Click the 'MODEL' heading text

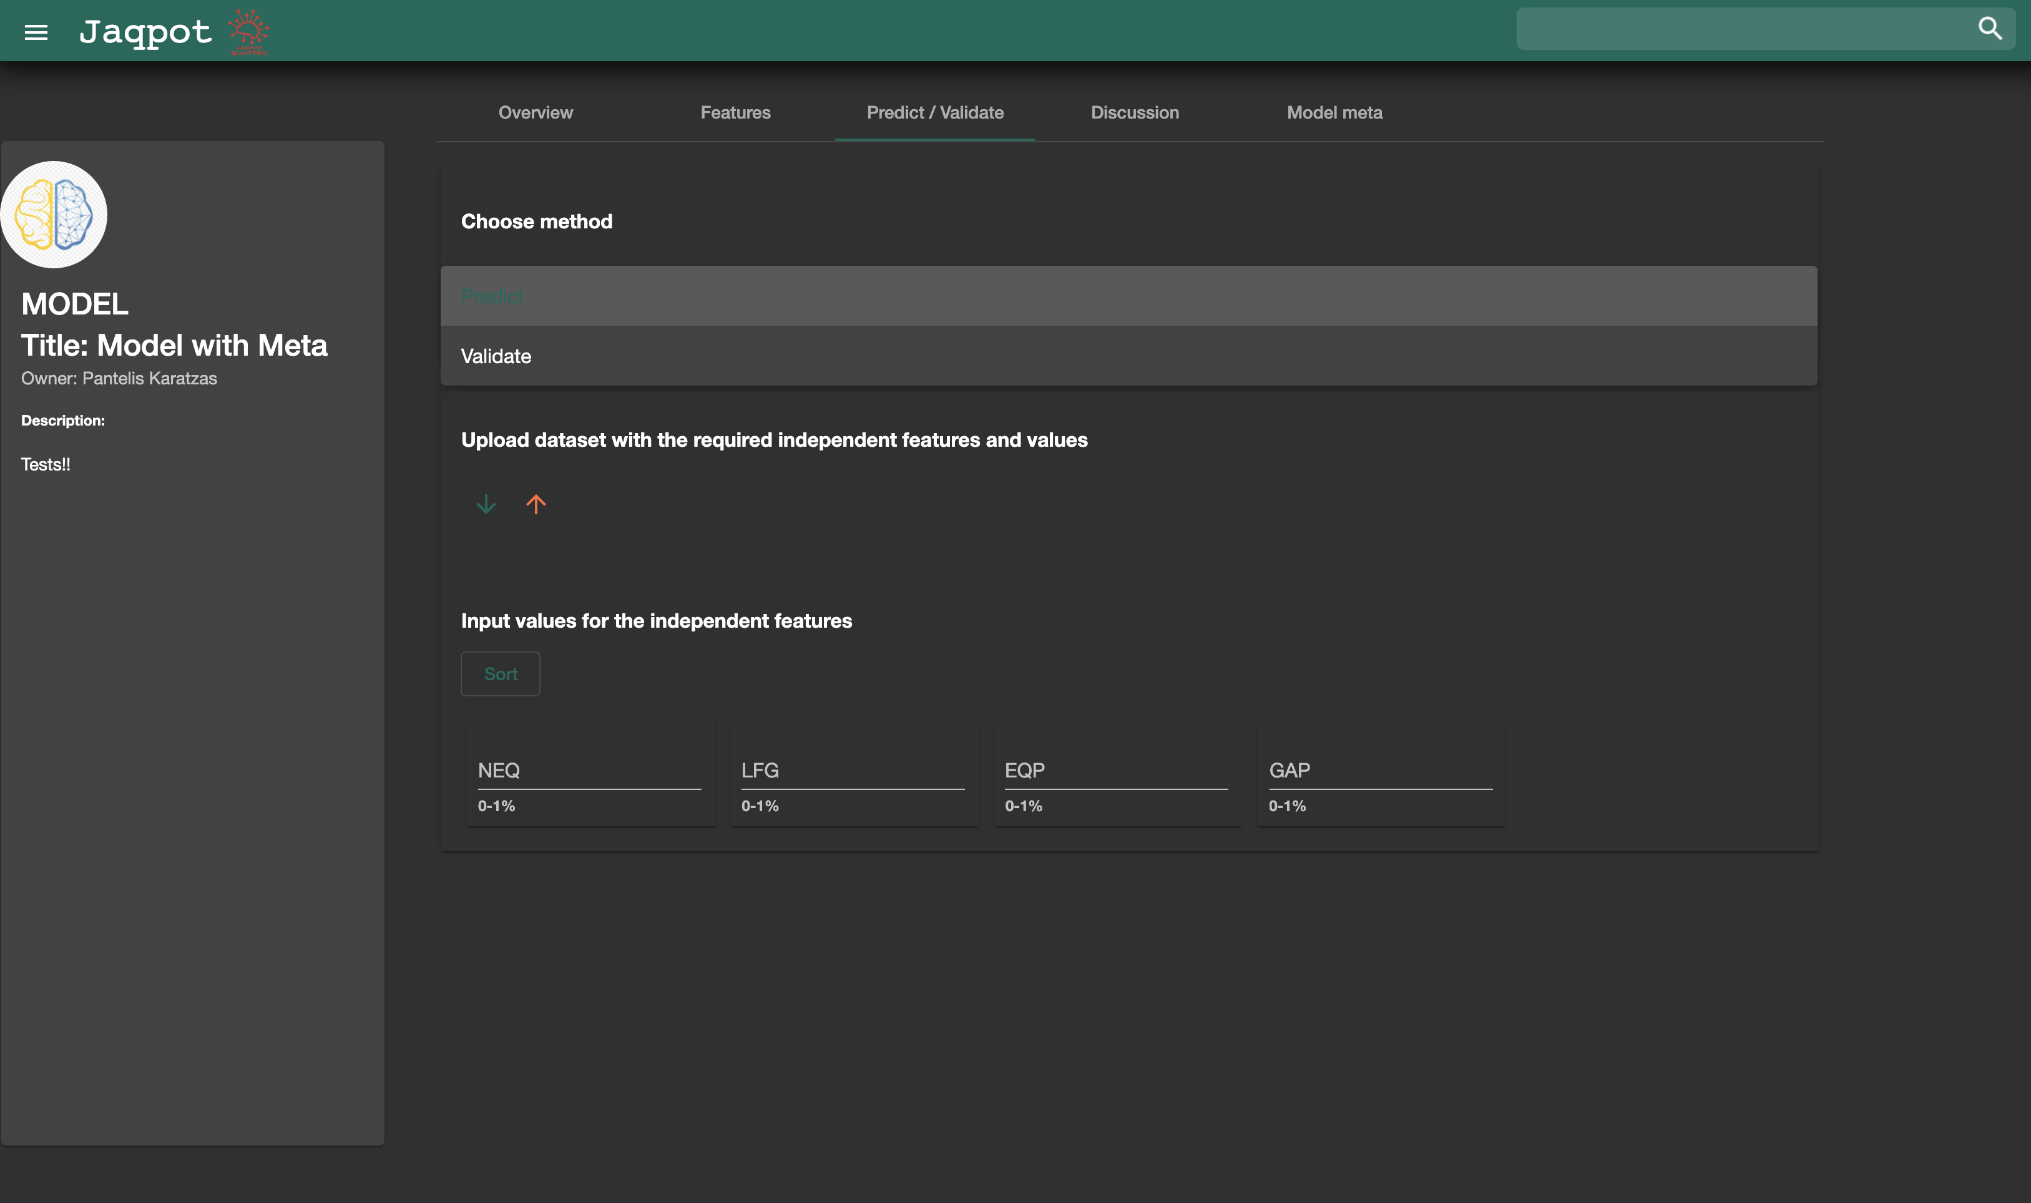pos(75,304)
